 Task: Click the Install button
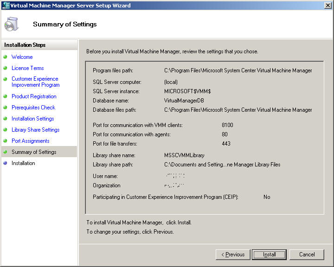pos(269,254)
